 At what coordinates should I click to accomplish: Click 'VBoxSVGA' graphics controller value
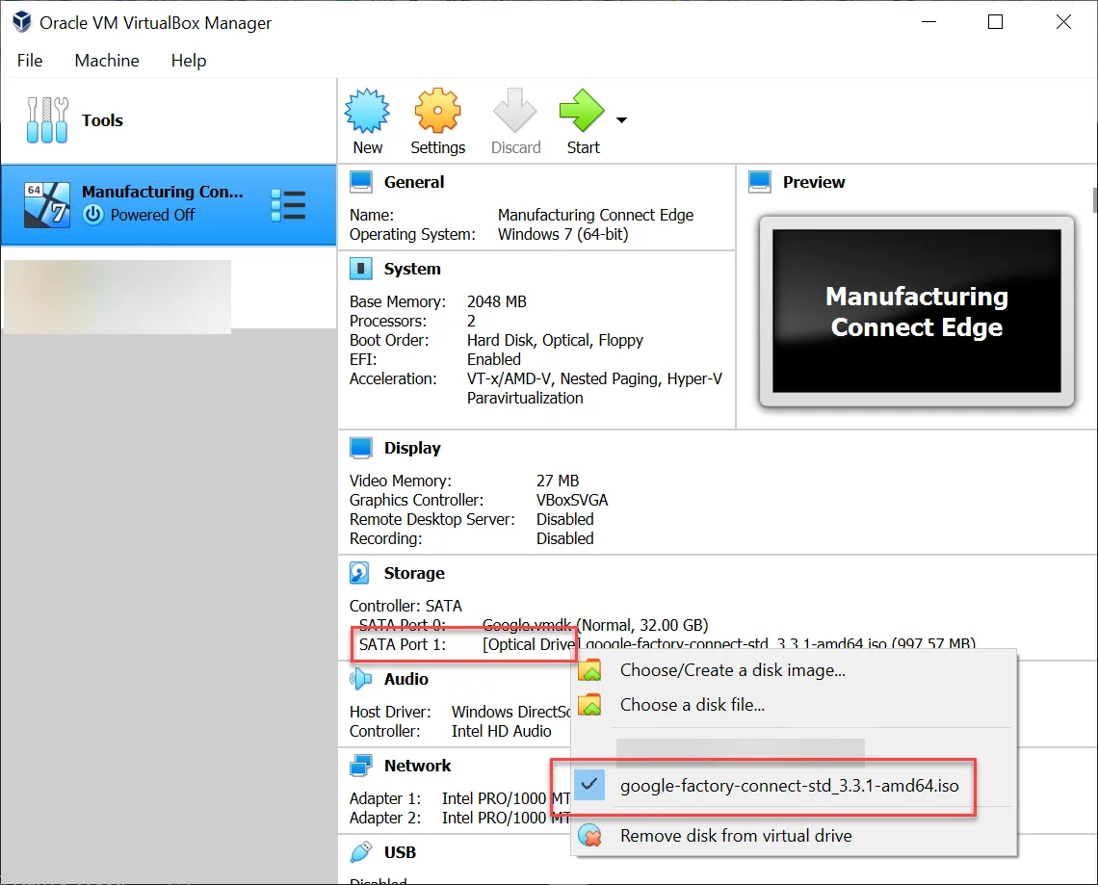572,500
